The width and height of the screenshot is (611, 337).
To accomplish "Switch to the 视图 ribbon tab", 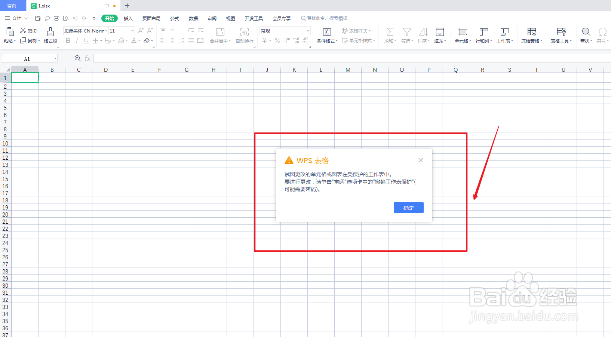I will point(231,18).
